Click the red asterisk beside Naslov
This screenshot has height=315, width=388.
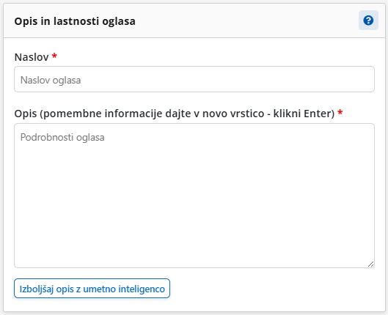pos(54,56)
